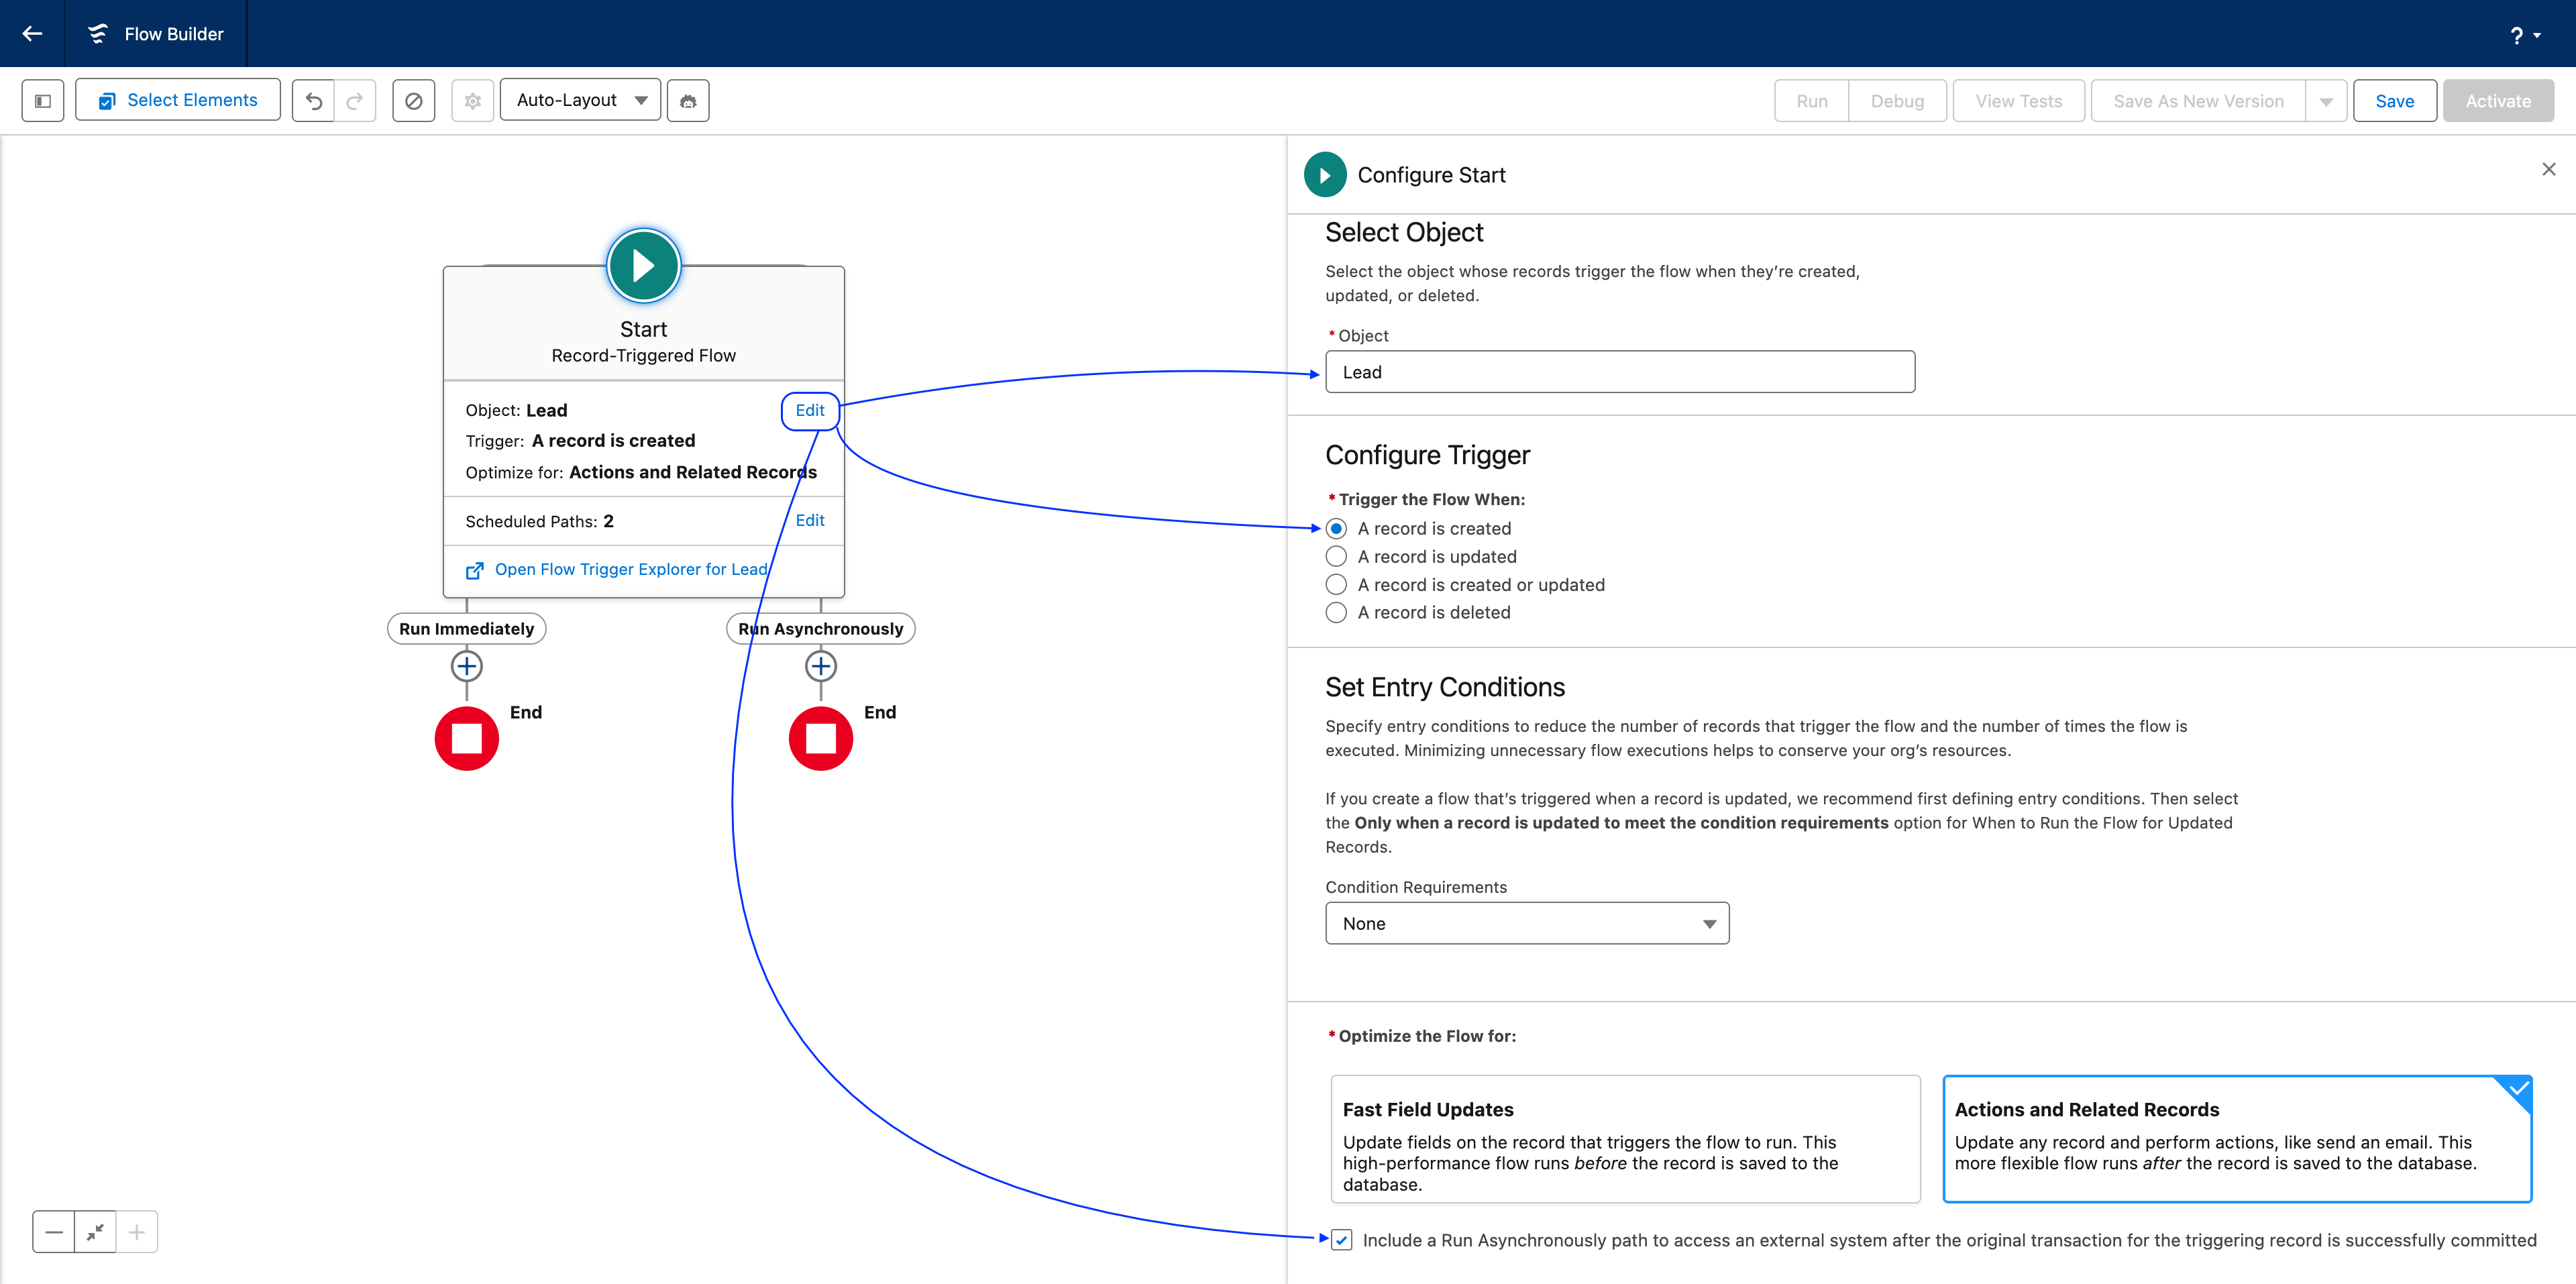Click the 'Record-Triggered Flow' label

point(643,356)
